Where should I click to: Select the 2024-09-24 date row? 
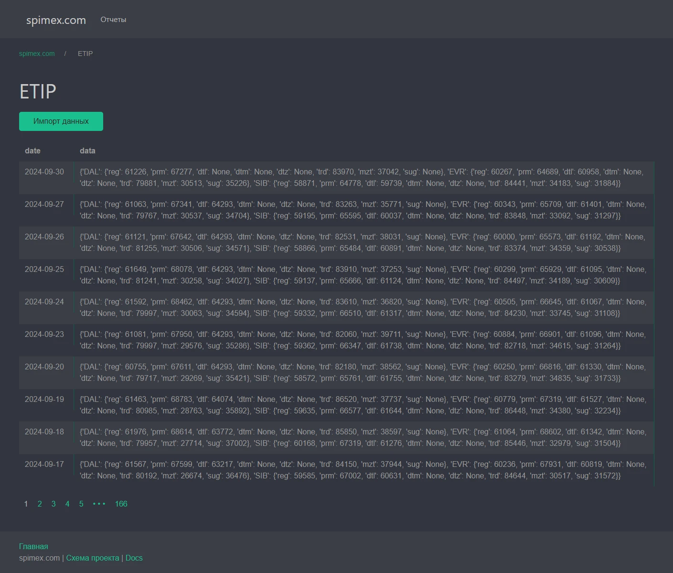point(44,302)
